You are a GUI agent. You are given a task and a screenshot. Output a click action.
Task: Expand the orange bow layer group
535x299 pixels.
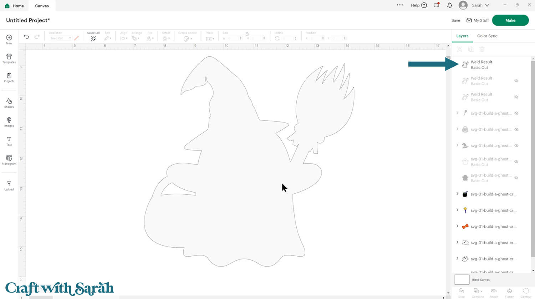pos(457,226)
